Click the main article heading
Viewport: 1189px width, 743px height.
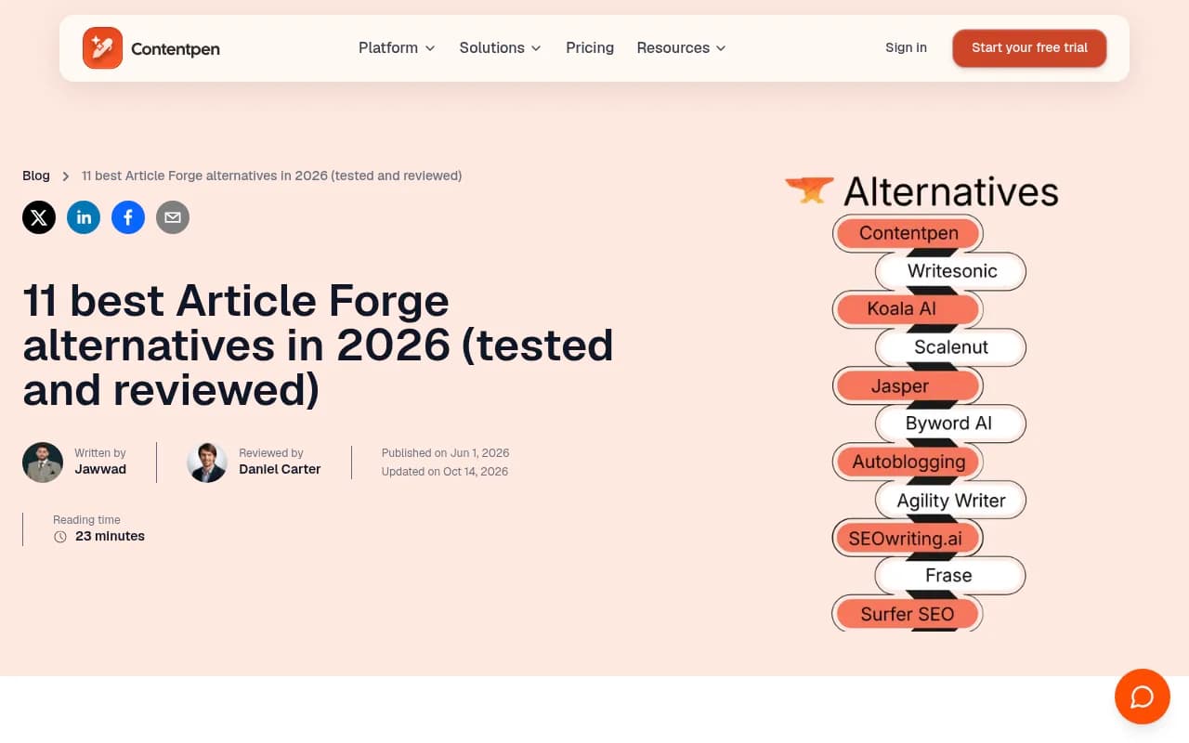pyautogui.click(x=318, y=345)
